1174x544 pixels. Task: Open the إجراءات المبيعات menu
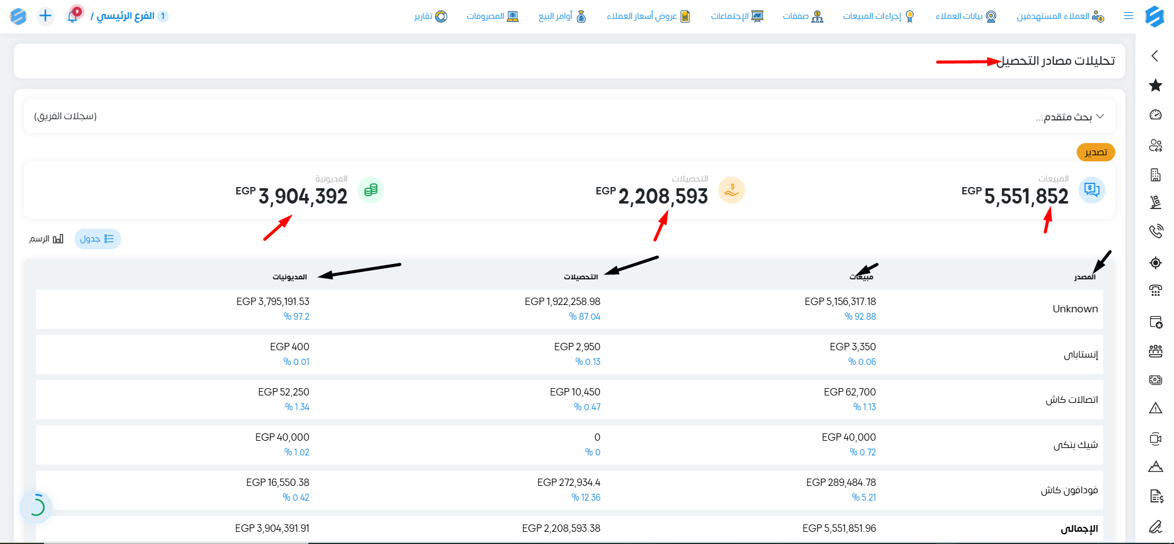coord(879,17)
